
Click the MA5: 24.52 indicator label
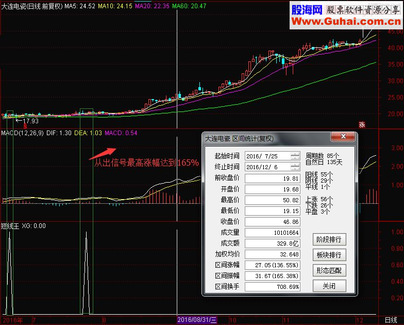pos(80,6)
